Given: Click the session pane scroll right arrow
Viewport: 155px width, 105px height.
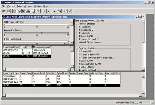Looking at the screenshot, I should pos(69,69).
